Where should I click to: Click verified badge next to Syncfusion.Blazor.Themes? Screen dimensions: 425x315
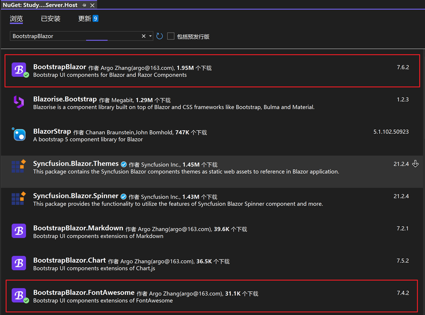coord(124,164)
